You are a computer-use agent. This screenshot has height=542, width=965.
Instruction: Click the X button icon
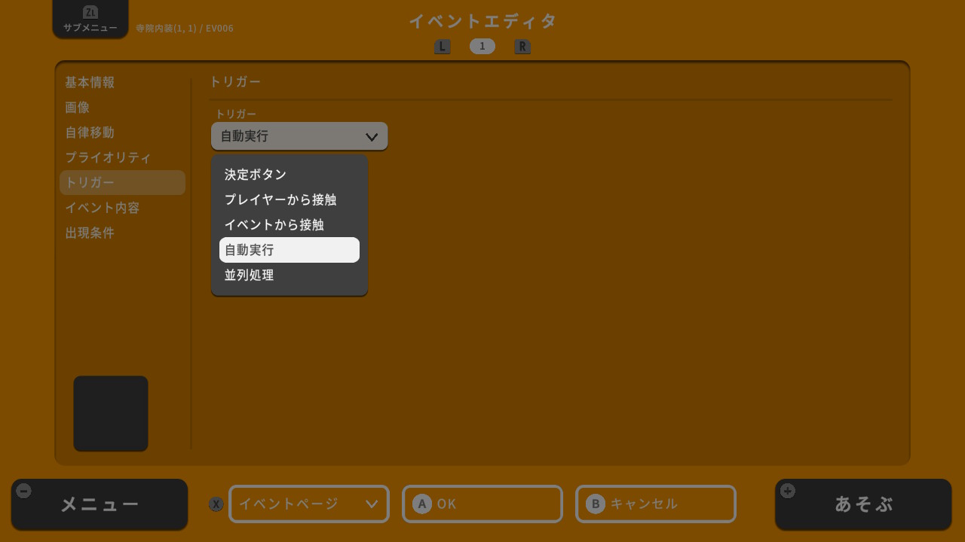[216, 504]
